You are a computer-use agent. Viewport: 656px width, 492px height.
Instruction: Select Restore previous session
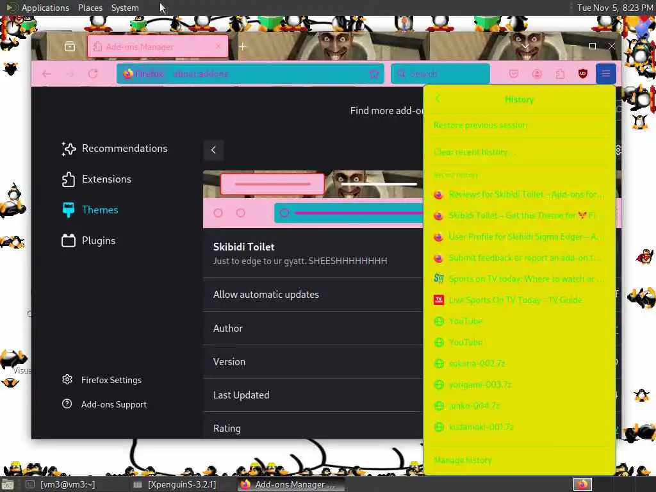(519, 125)
